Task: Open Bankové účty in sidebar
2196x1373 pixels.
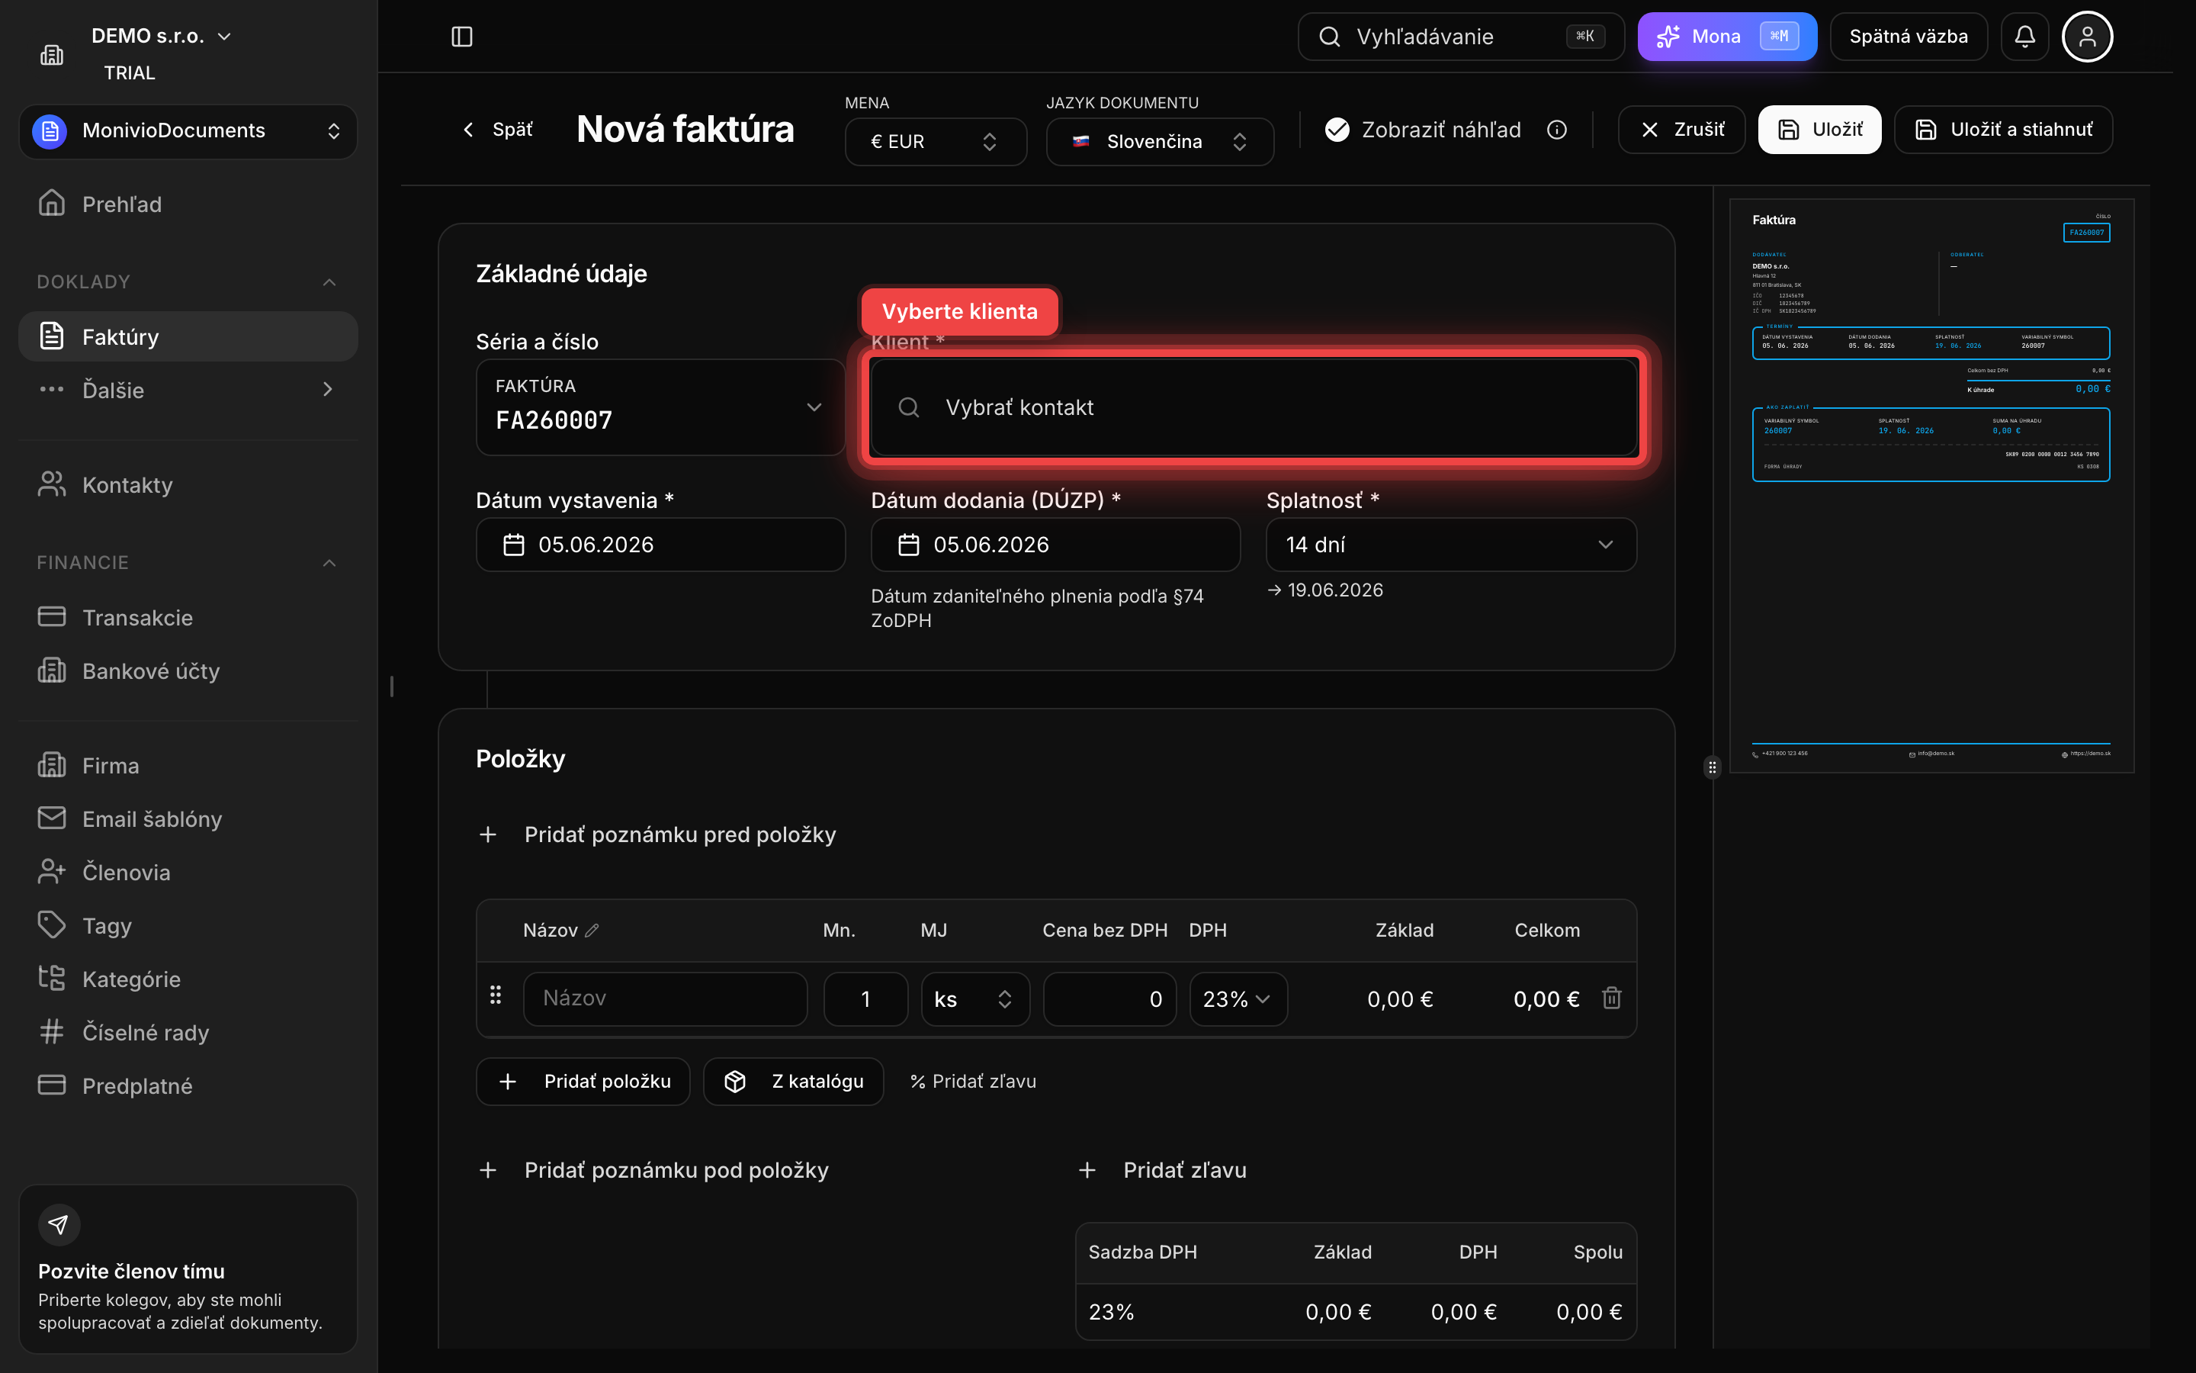Action: pos(188,671)
